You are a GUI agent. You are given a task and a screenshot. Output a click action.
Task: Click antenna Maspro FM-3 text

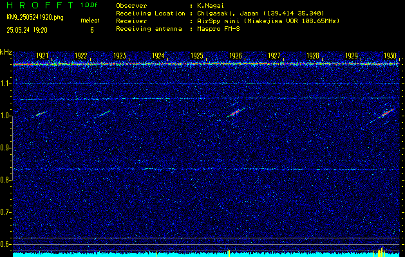(x=218, y=29)
